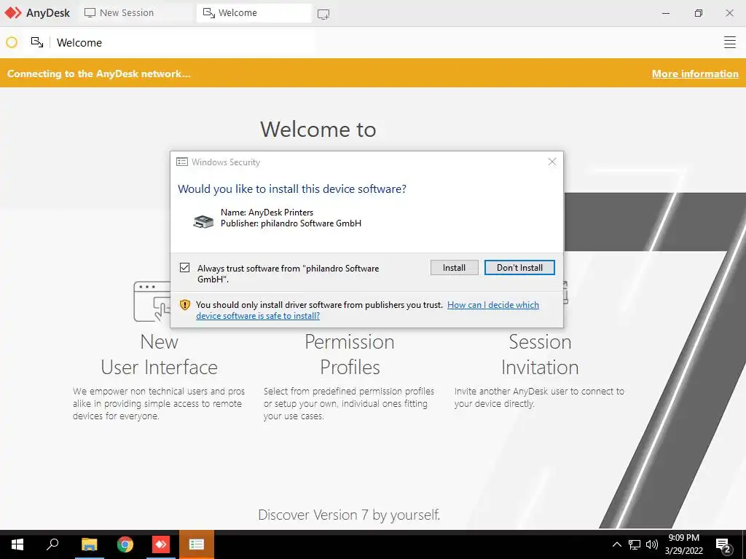Open the Windows Start menu
Screen dimensions: 746x559
17,544
